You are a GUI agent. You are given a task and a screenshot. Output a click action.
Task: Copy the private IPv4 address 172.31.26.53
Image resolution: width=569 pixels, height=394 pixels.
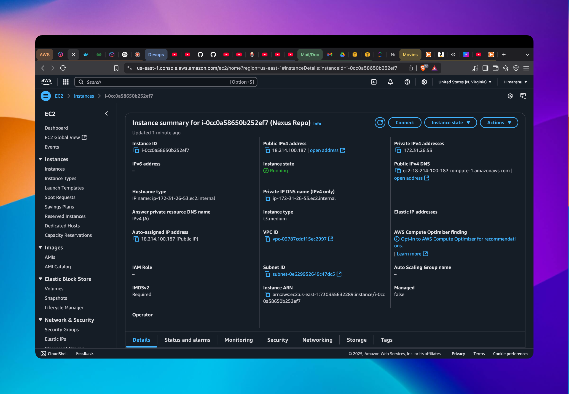click(x=398, y=150)
